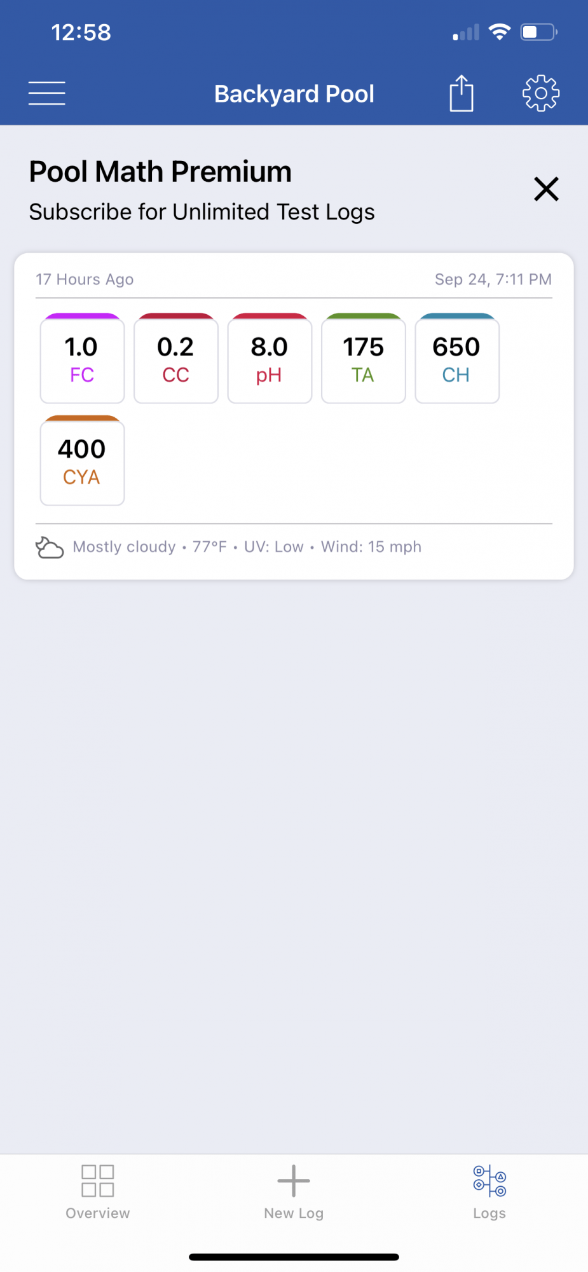Open the Overview tab

tap(98, 1192)
